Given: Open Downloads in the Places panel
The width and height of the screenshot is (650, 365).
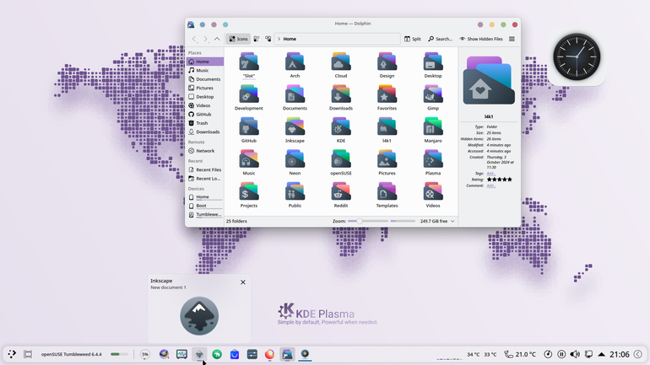Looking at the screenshot, I should 205,132.
